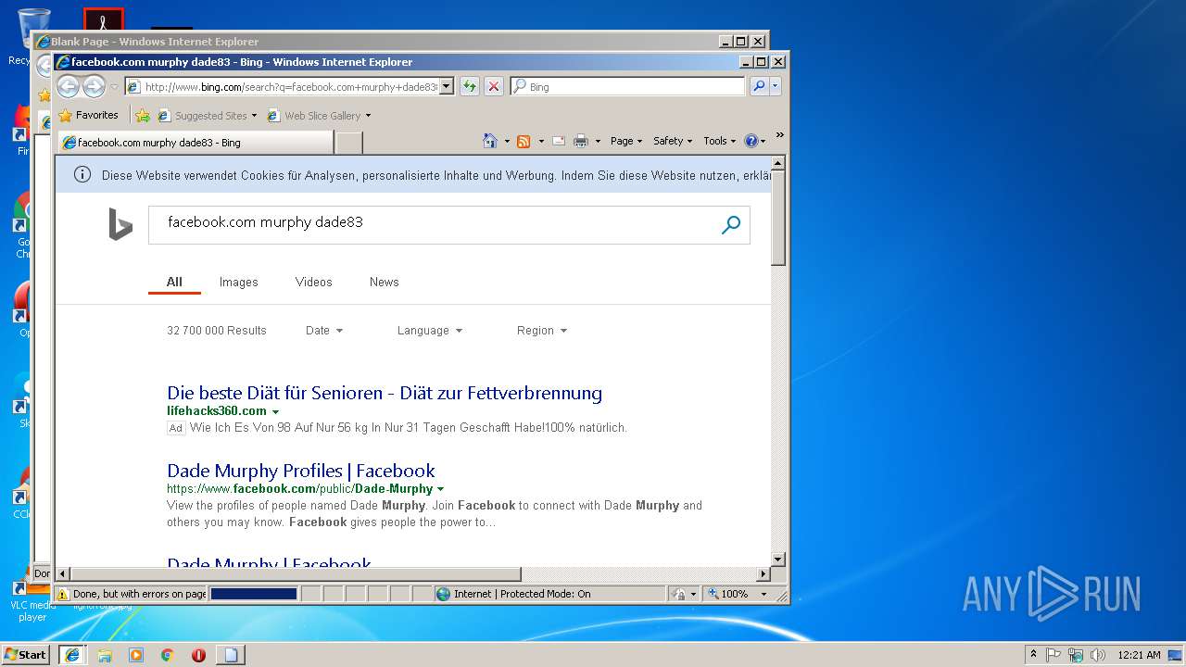
Task: Open Windows Media Player taskbar icon
Action: coord(136,655)
